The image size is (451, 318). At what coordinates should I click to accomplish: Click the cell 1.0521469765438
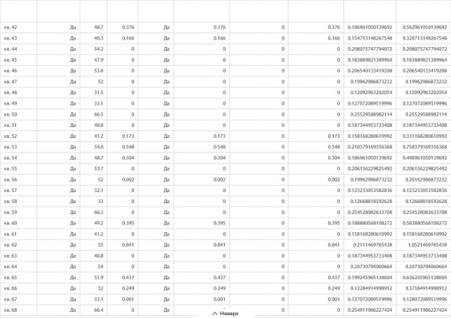click(427, 245)
